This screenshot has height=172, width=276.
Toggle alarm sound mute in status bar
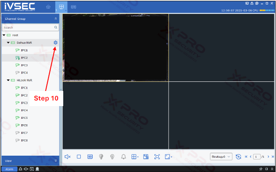(26, 169)
